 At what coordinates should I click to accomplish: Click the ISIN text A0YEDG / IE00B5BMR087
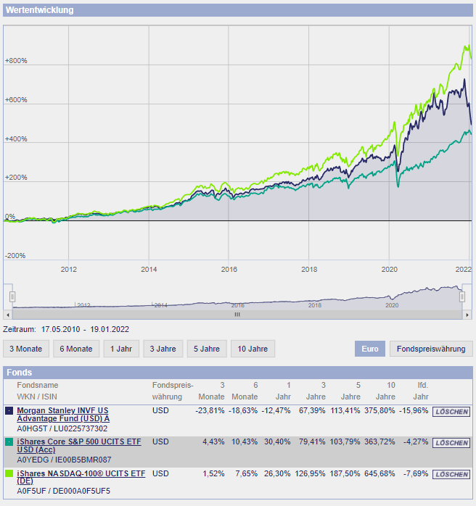point(65,460)
